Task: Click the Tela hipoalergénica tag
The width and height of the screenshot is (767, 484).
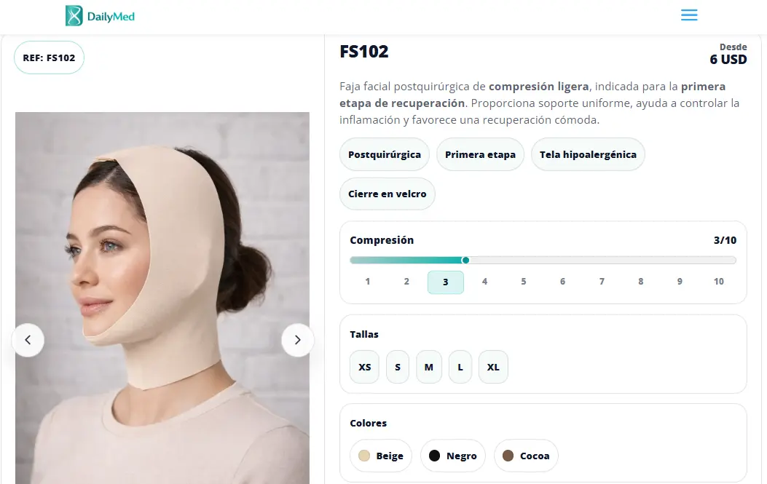Action: point(588,154)
